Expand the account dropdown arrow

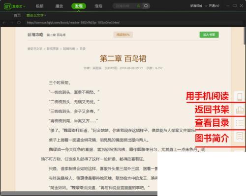206,6
